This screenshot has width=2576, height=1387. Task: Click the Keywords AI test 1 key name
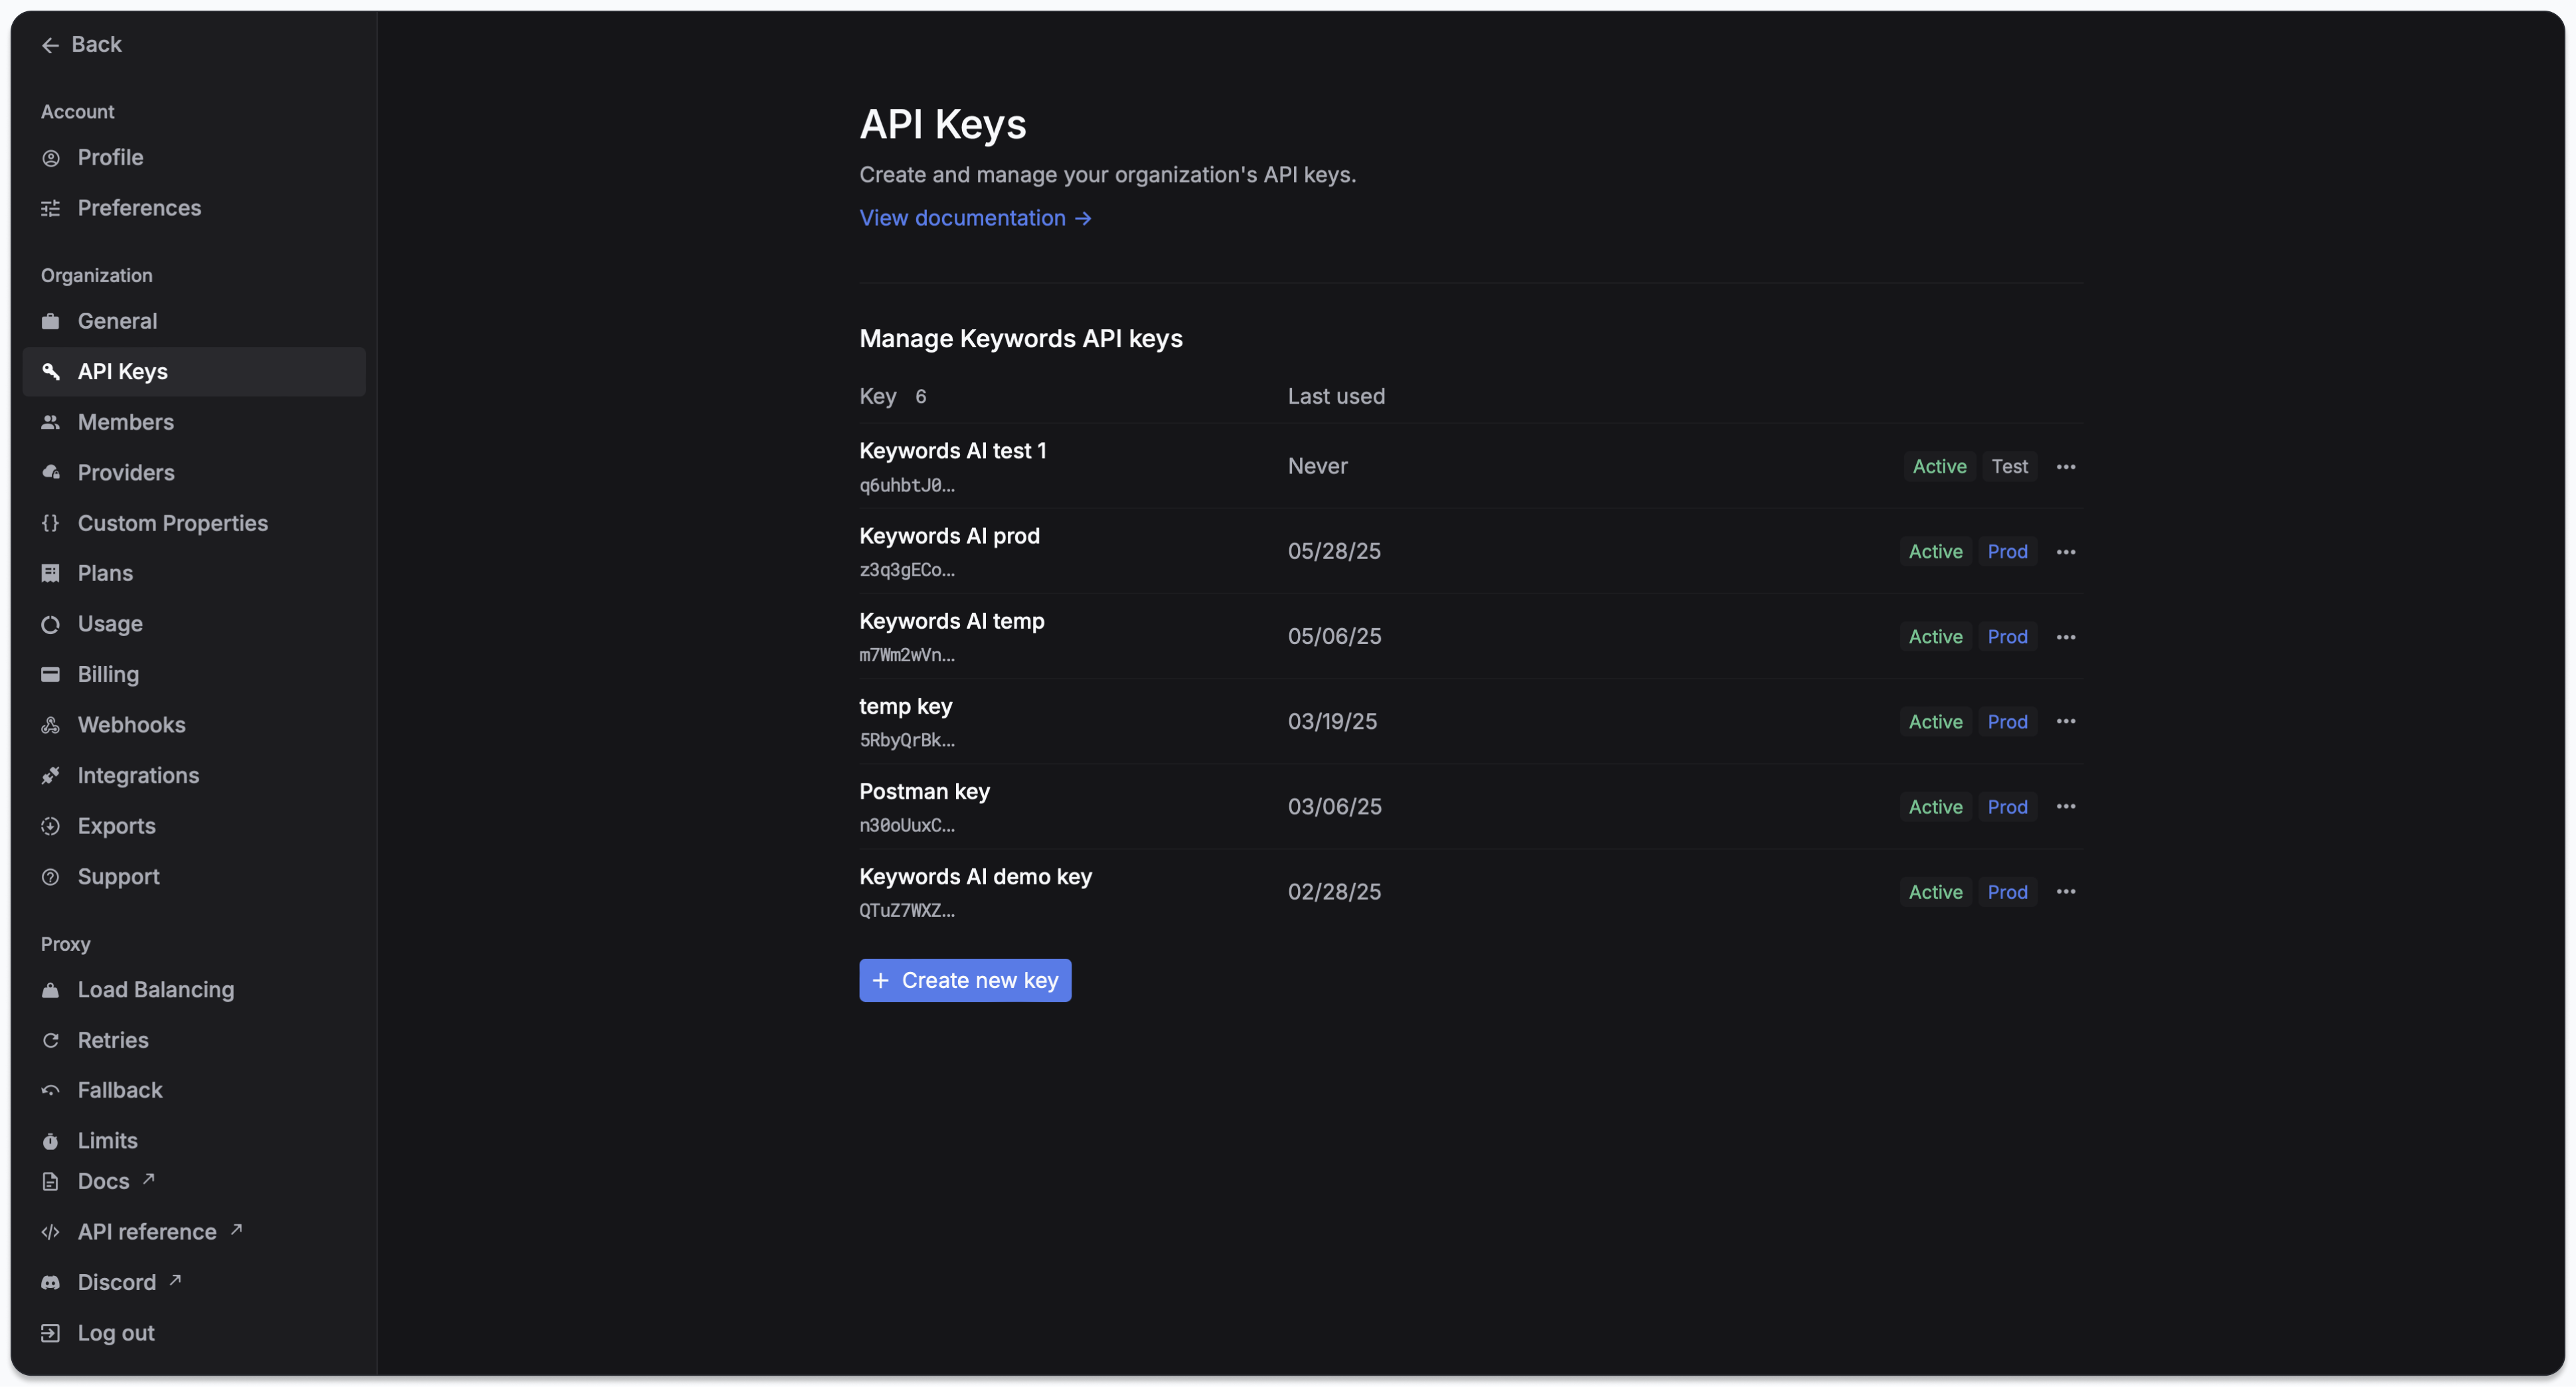(953, 451)
